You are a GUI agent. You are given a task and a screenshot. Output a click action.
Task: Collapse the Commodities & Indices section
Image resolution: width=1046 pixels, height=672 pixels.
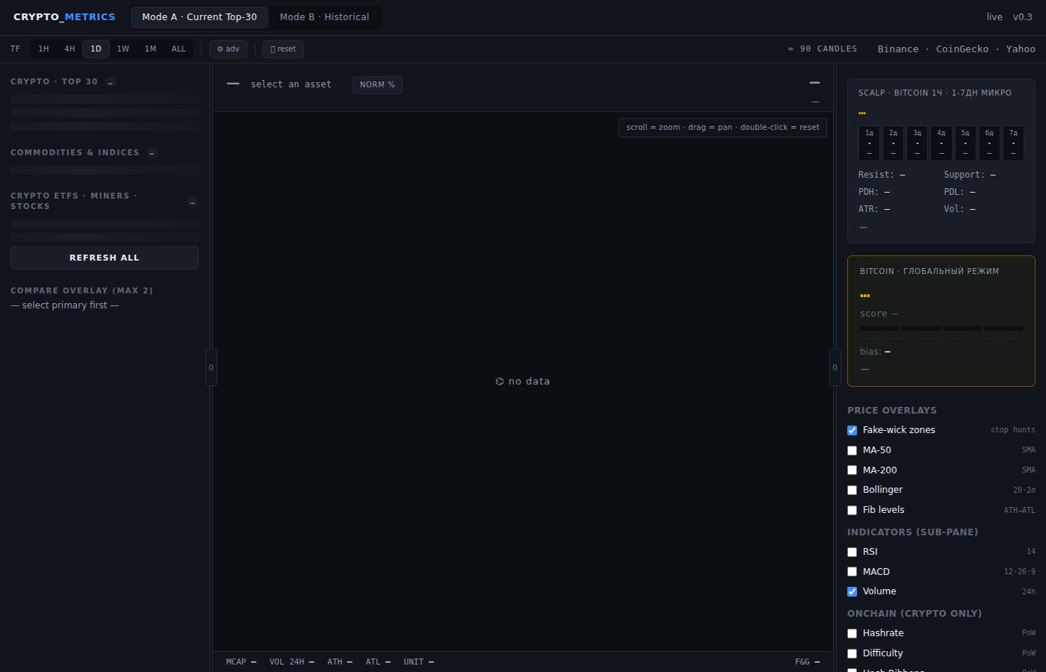coord(152,153)
